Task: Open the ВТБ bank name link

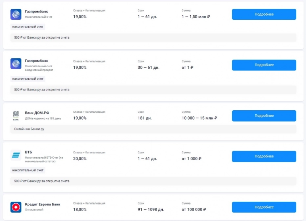Action: coord(28,152)
